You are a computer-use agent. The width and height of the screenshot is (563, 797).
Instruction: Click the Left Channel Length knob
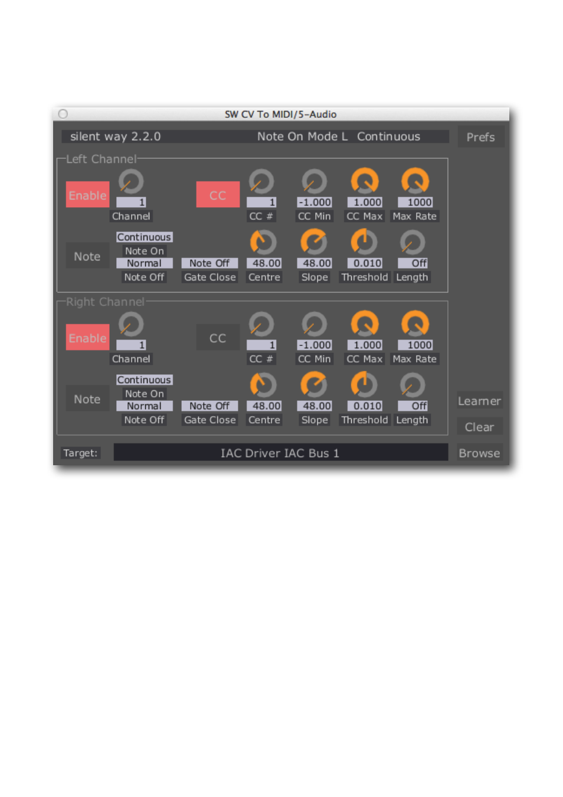point(412,243)
